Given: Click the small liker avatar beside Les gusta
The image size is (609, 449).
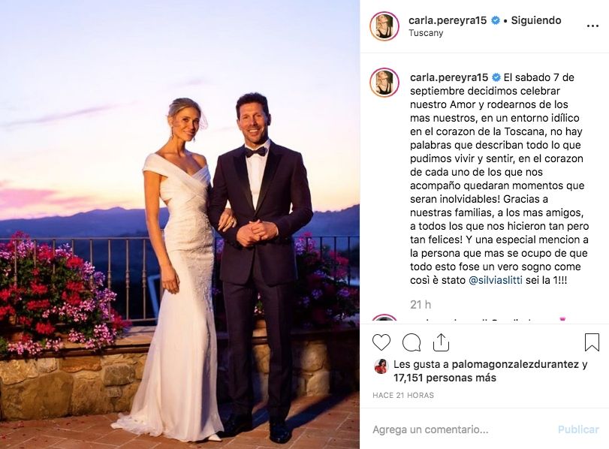Looking at the screenshot, I should (381, 366).
